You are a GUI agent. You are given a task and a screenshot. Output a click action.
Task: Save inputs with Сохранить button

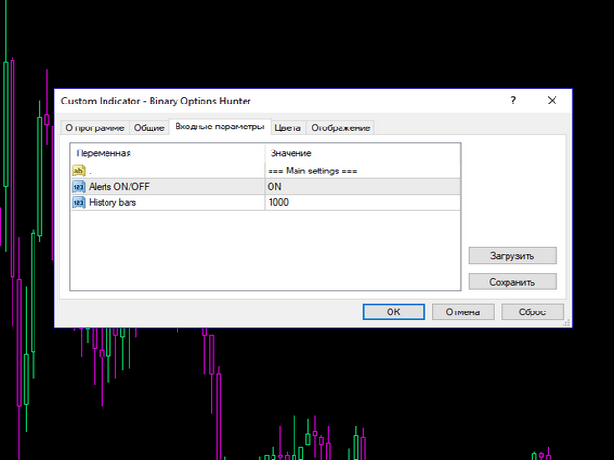(x=512, y=282)
